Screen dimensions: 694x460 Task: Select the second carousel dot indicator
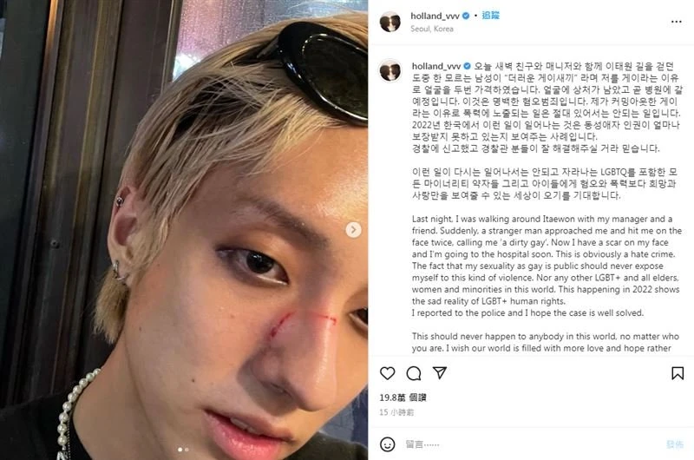187,450
